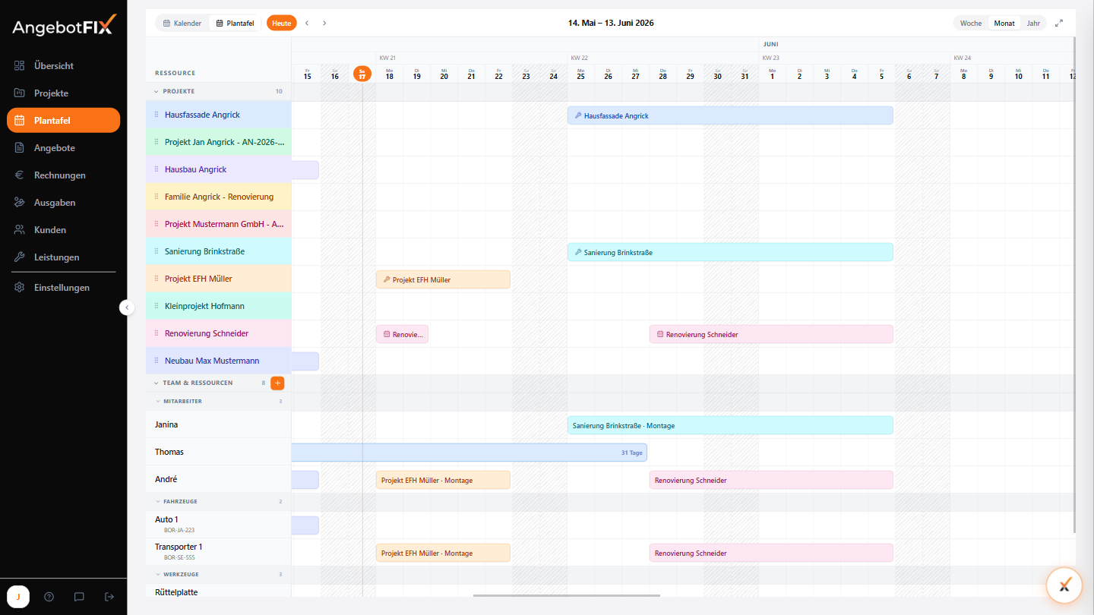This screenshot has width=1094, height=615.
Task: Open André's Projekt EFH Müller Montage bar
Action: (x=443, y=480)
